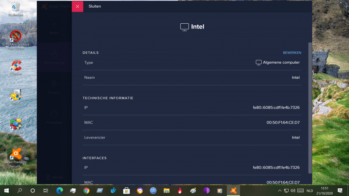Launch Google Chrome from the taskbar
This screenshot has height=196, width=349.
click(x=86, y=190)
